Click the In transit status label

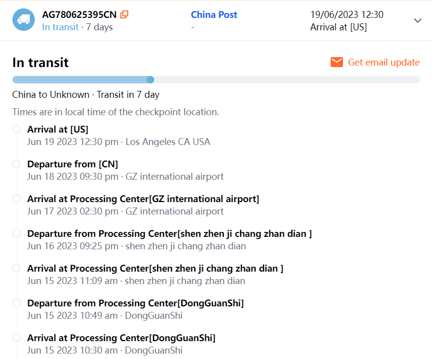tap(60, 27)
